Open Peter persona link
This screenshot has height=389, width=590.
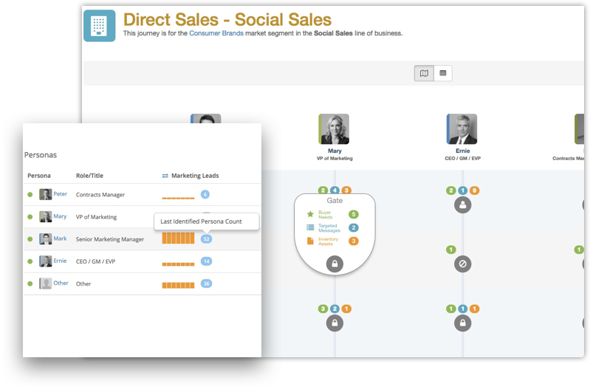[61, 193]
